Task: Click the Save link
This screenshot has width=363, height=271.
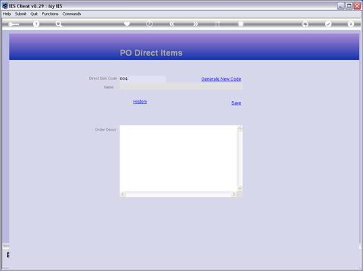Action: (x=236, y=103)
